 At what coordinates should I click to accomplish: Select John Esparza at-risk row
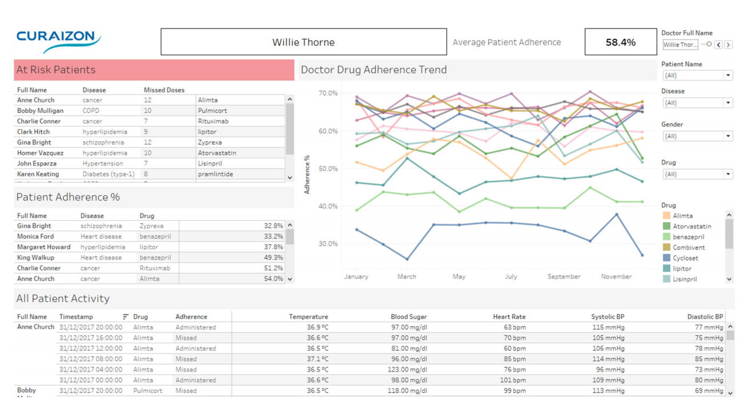click(149, 163)
